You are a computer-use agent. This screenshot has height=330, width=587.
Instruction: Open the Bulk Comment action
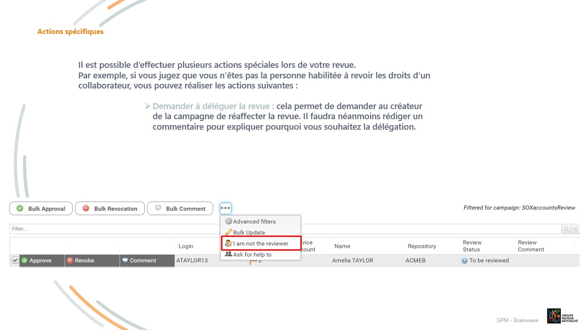(180, 209)
